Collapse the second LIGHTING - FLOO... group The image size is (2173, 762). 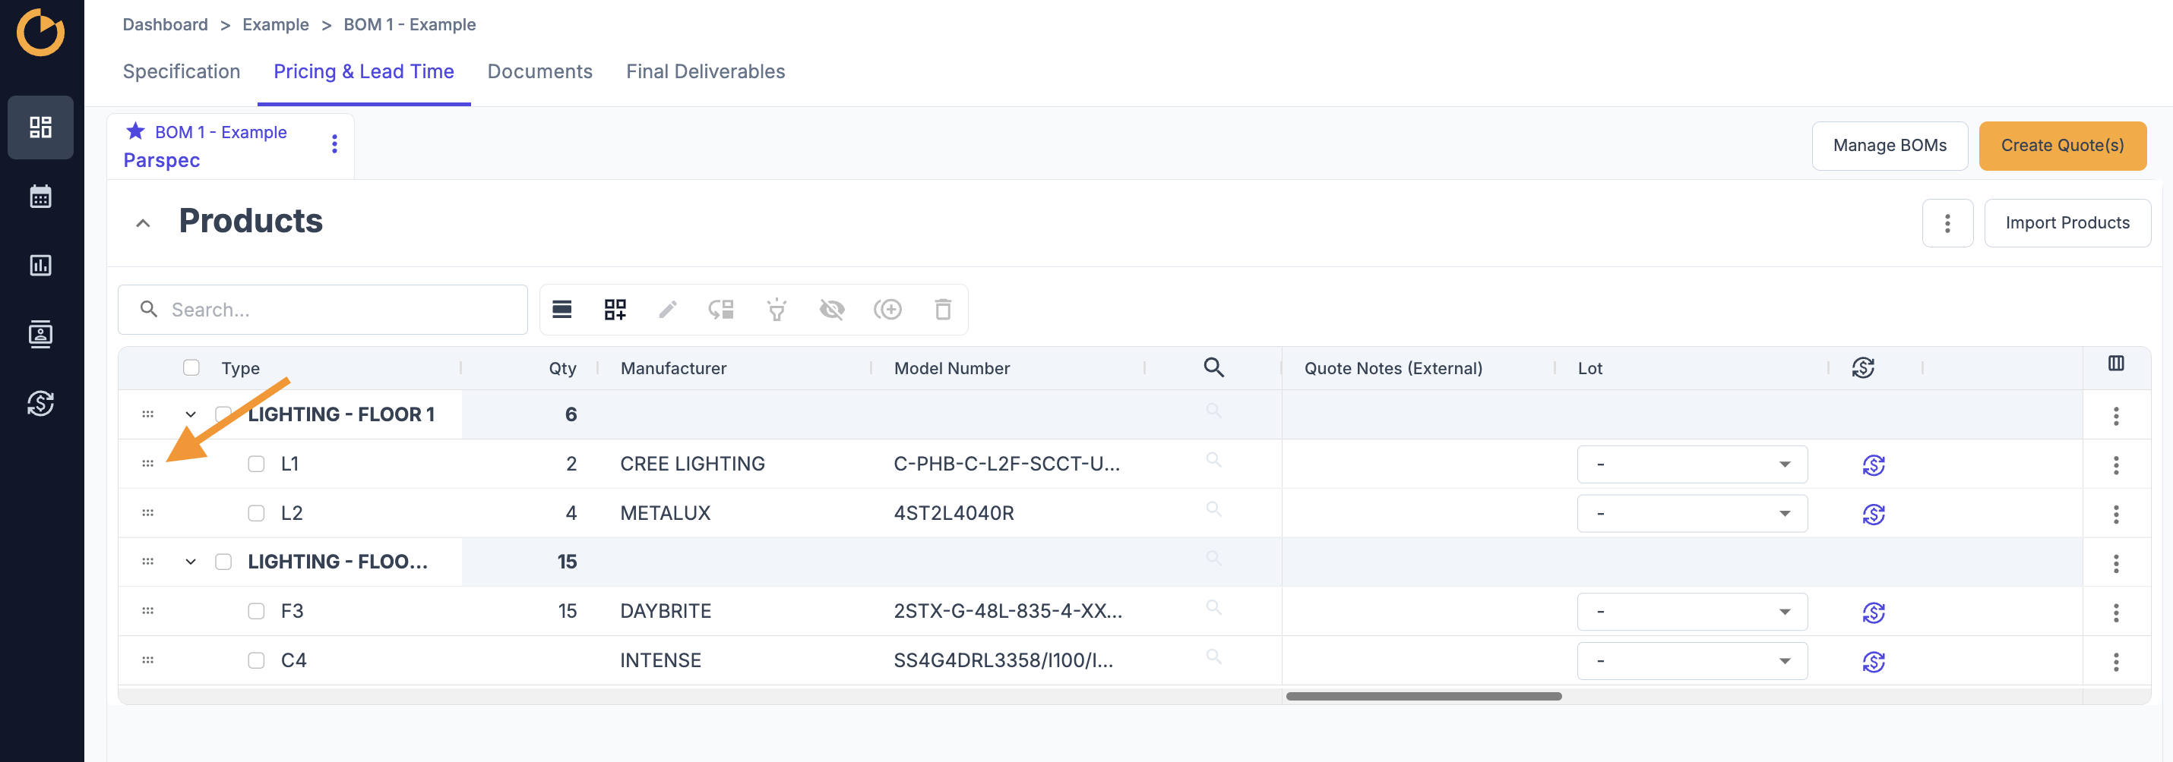[x=191, y=562]
